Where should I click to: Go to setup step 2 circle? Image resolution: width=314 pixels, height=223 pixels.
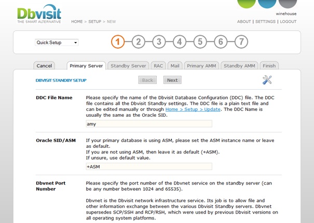[x=139, y=41]
